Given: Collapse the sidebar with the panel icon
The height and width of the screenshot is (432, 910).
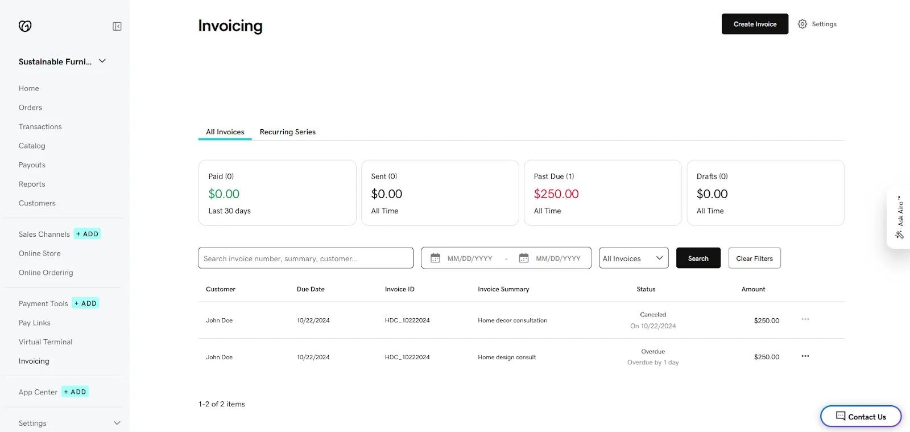Looking at the screenshot, I should click(x=117, y=26).
